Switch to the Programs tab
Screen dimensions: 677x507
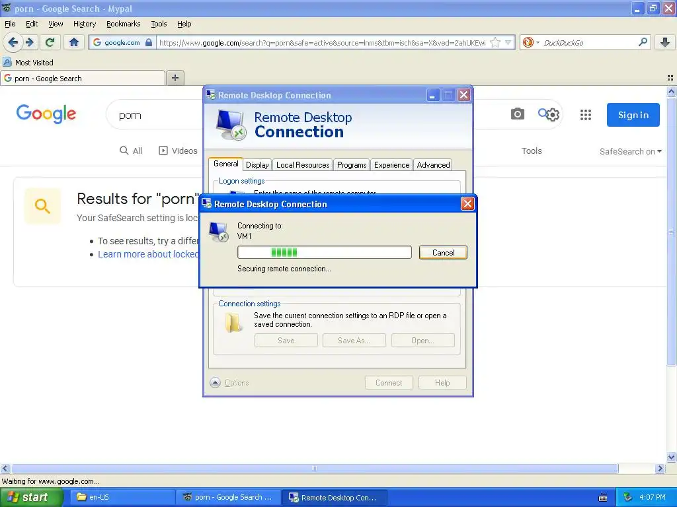point(352,164)
